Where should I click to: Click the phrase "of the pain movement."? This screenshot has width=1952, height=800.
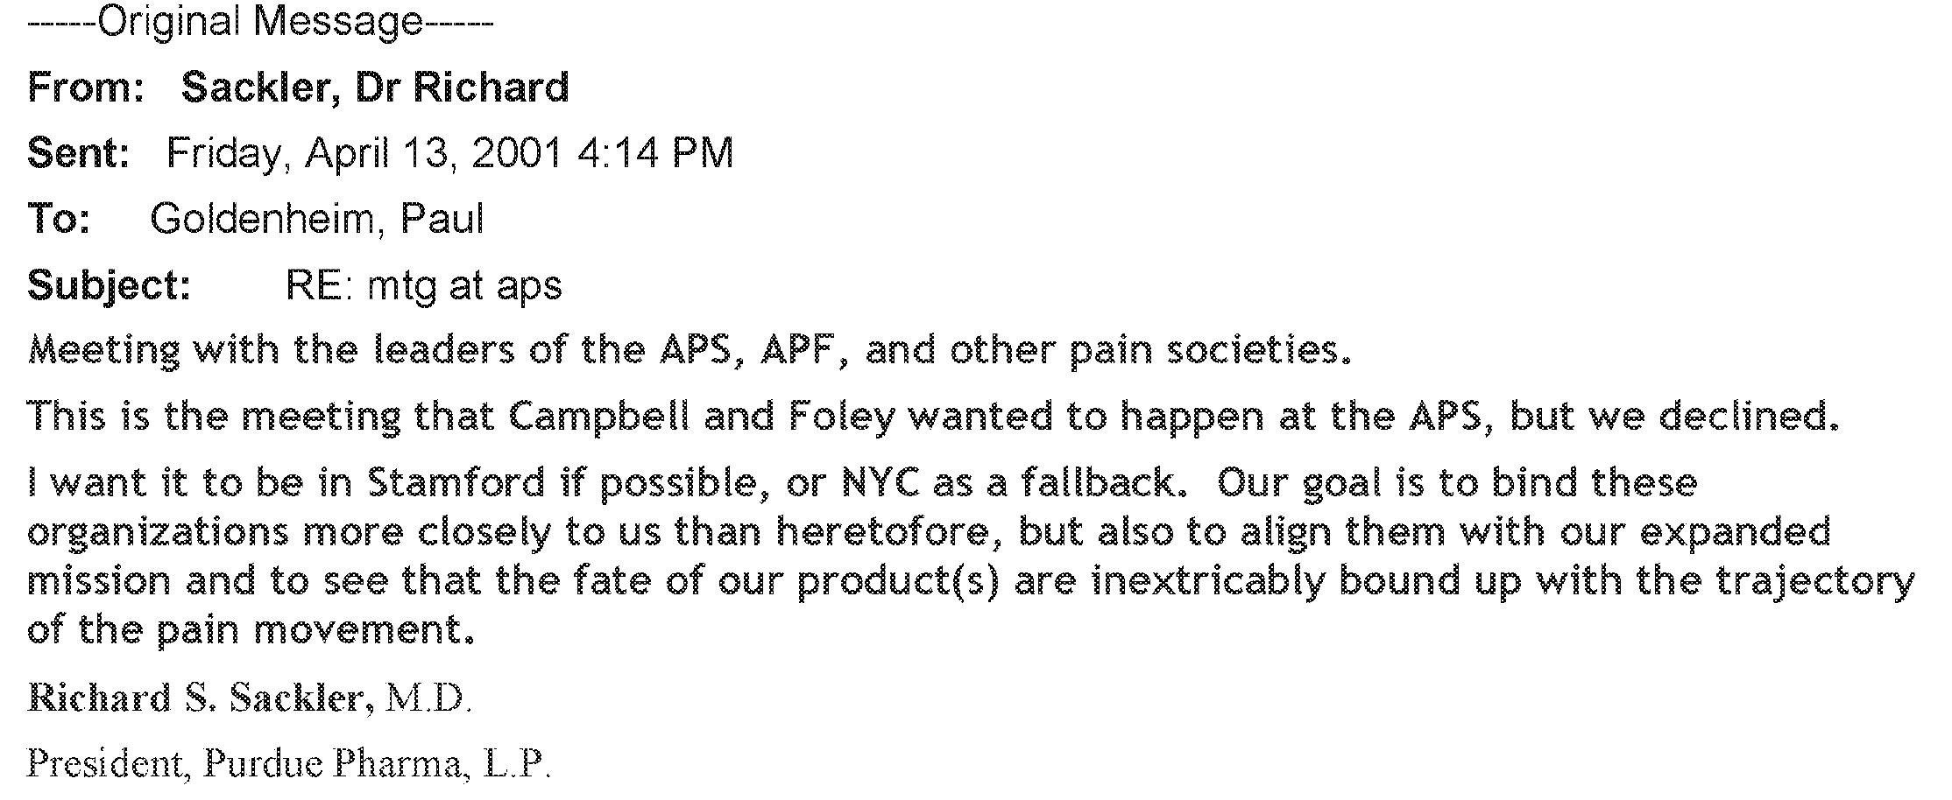[251, 630]
